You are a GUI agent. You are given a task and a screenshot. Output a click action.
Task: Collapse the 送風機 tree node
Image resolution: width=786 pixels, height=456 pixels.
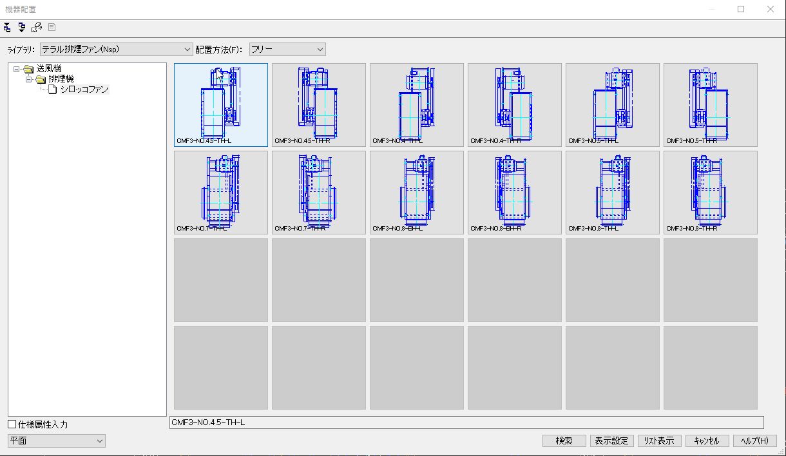point(17,69)
